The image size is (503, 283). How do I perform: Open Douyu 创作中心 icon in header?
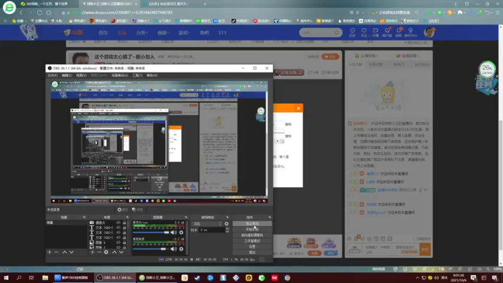(x=411, y=32)
